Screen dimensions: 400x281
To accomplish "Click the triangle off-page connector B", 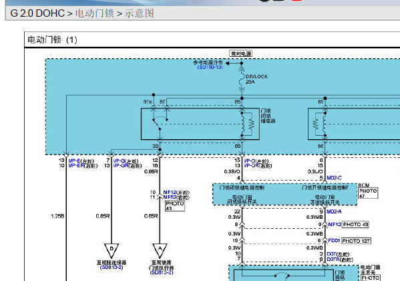I will pyautogui.click(x=112, y=250).
